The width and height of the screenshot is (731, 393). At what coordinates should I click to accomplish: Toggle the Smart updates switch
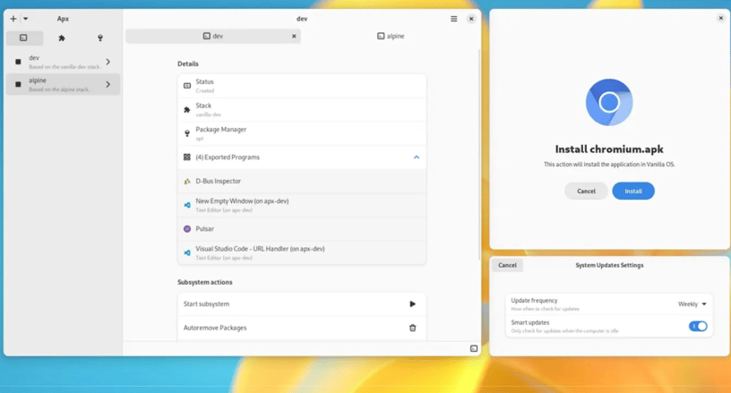(x=698, y=327)
